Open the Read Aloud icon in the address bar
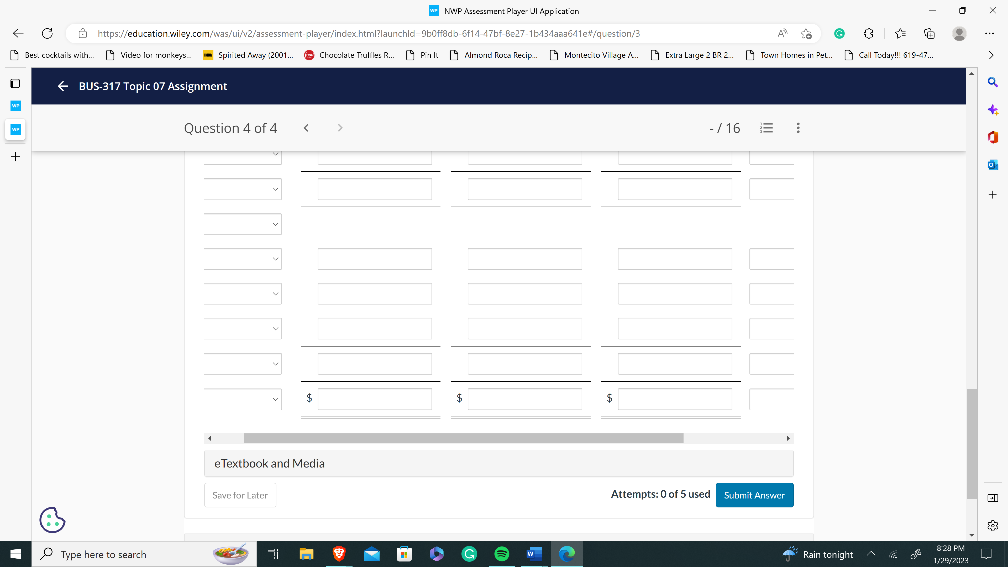1008x567 pixels. tap(782, 34)
